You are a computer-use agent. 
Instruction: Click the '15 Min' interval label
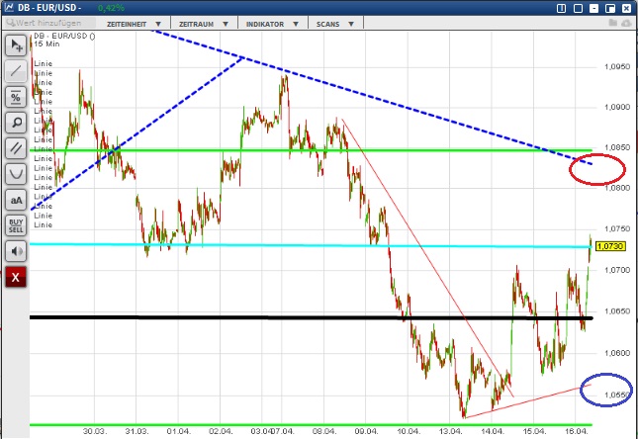pos(46,44)
